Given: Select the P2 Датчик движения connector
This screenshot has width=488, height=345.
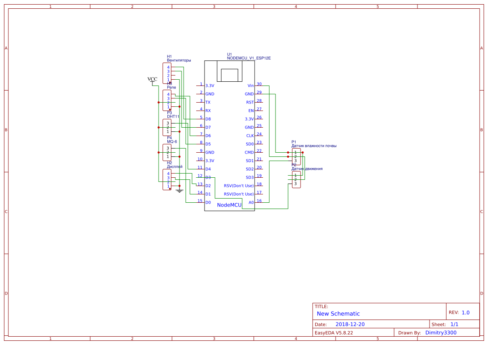Looking at the screenshot, I should (296, 179).
